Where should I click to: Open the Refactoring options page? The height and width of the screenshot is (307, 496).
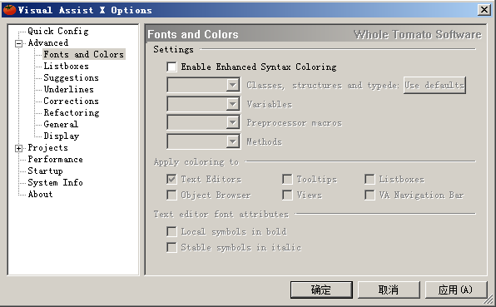point(72,113)
